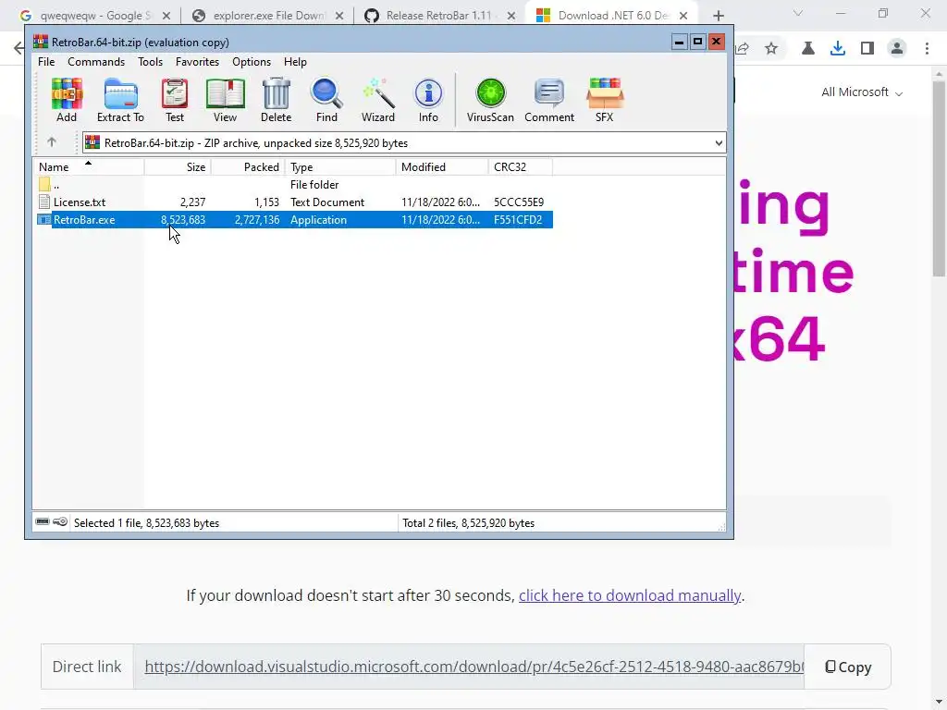
Task: Click the Copy direct link button
Action: click(848, 667)
